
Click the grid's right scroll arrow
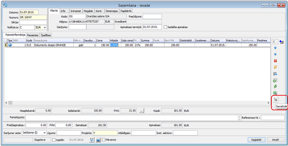(x=268, y=103)
